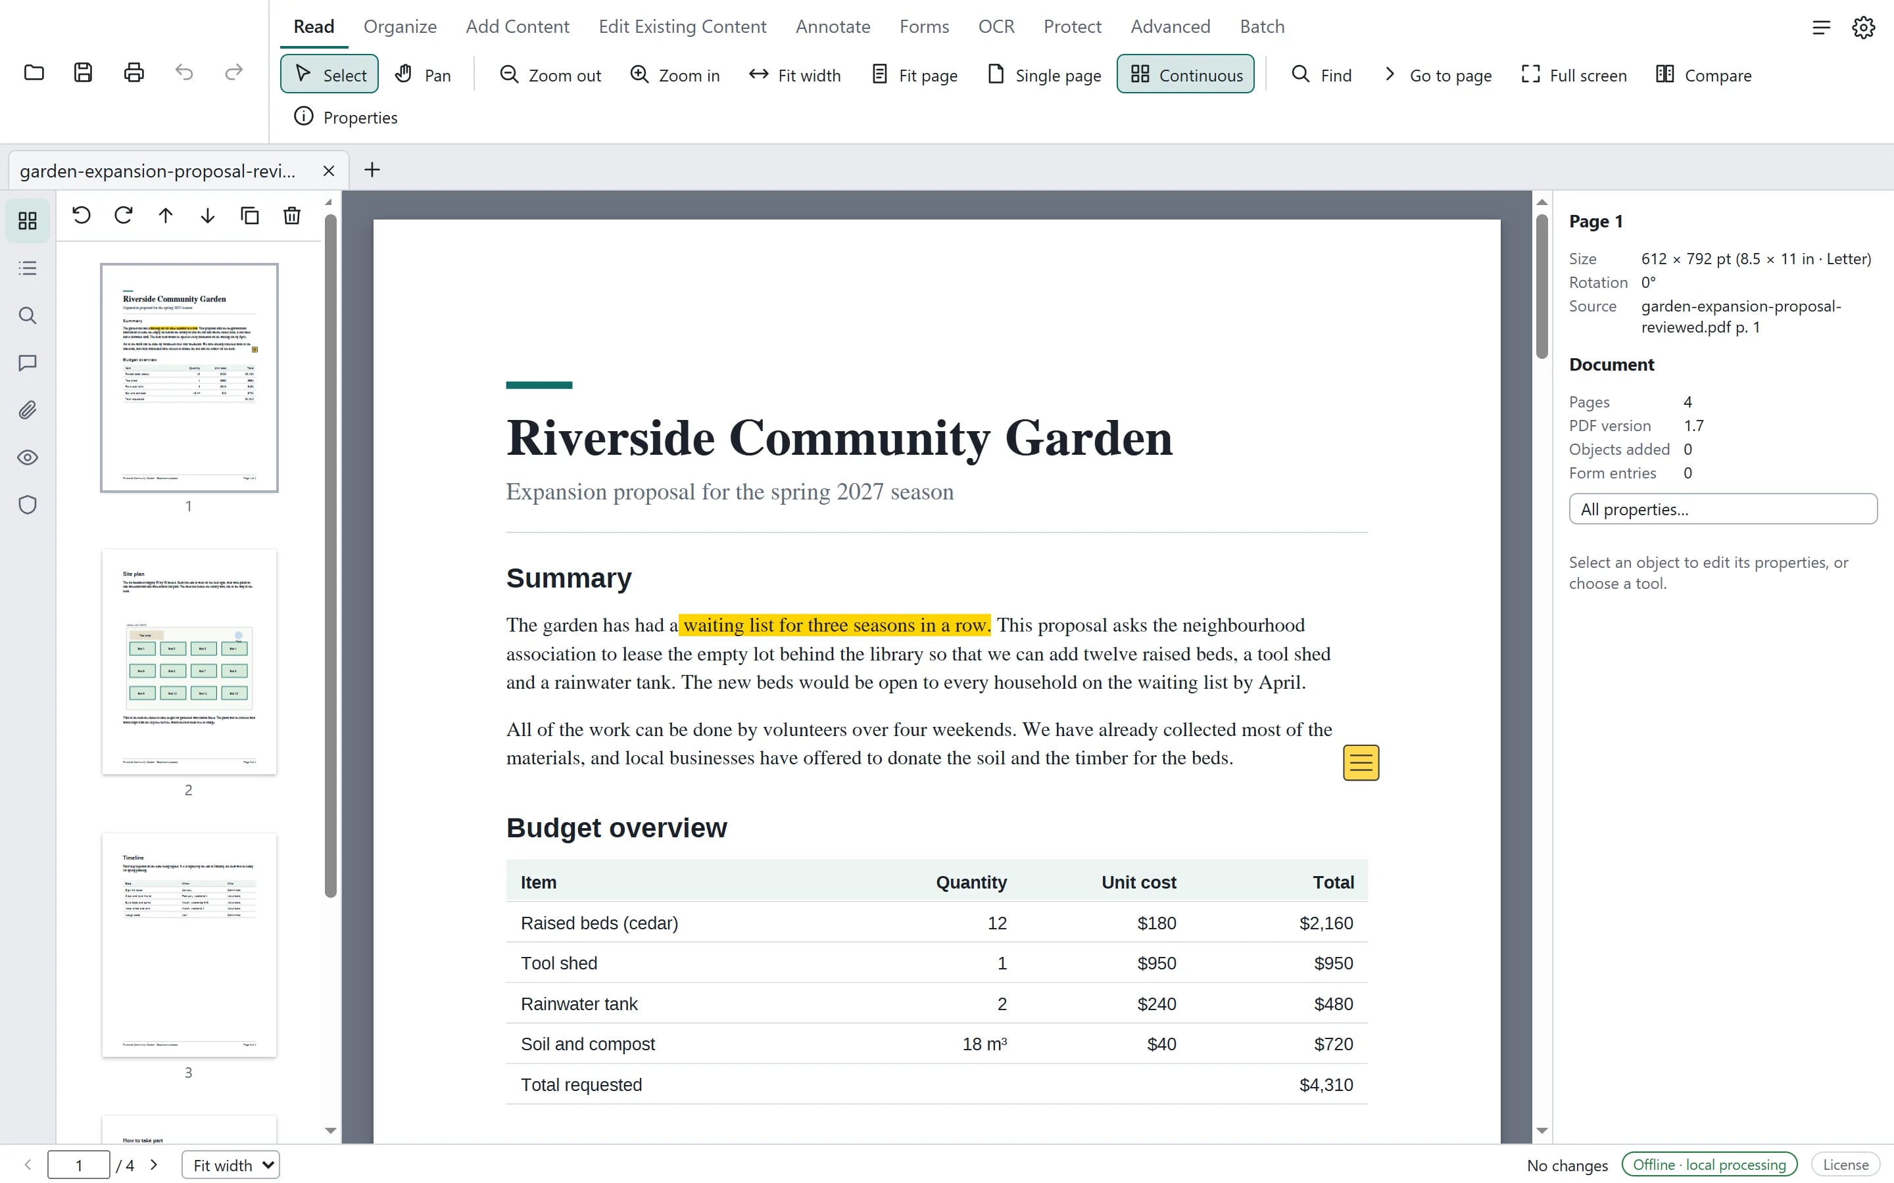Screen dimensions: 1894x1183
Task: Switch to the OCR tab
Action: [x=996, y=26]
